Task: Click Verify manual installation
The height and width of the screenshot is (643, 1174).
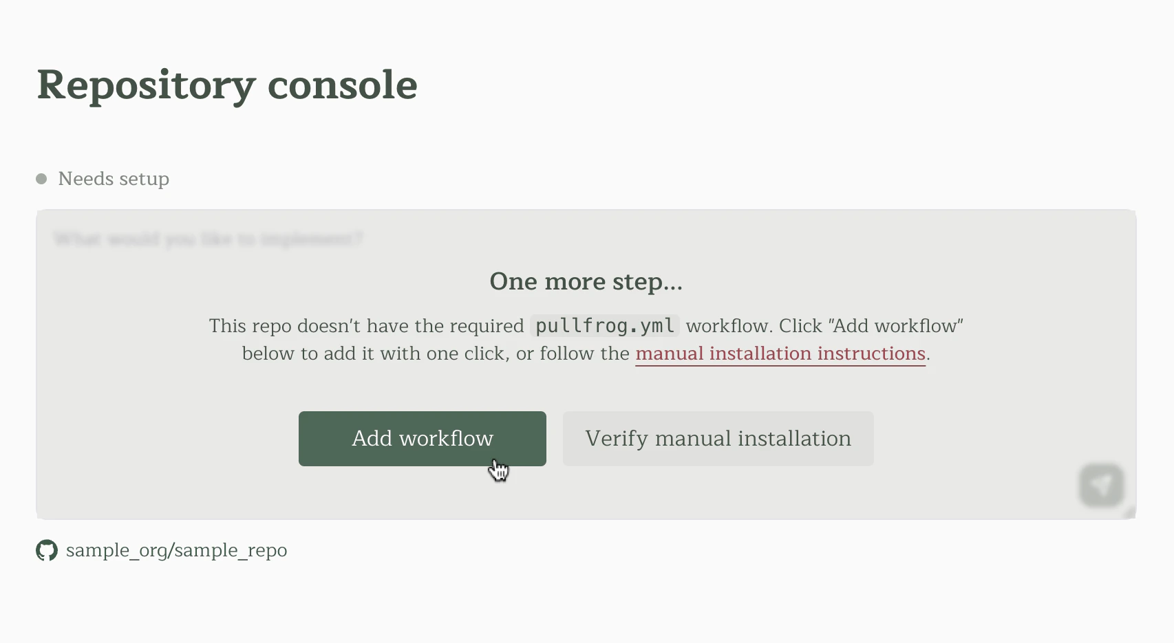Action: 718,438
